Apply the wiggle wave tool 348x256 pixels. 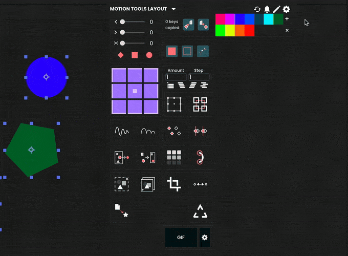(x=122, y=131)
